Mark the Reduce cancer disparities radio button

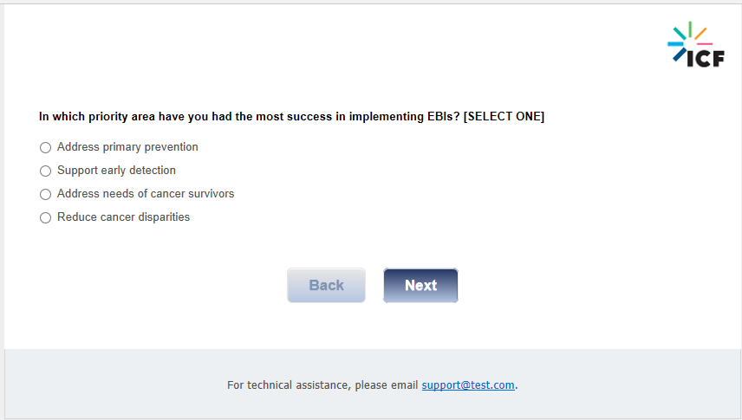pos(46,218)
